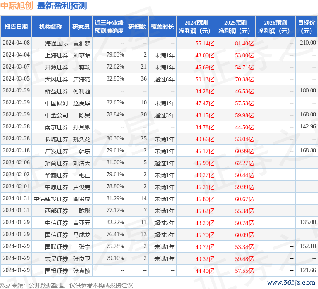Click institution name 中原证券
This screenshot has width=318, height=289.
[57, 187]
